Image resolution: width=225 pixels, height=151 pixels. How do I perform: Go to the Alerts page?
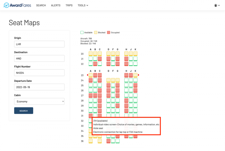(x=56, y=5)
